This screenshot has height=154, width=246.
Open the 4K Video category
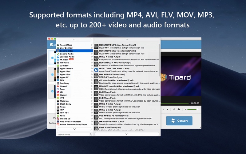tap(74, 60)
